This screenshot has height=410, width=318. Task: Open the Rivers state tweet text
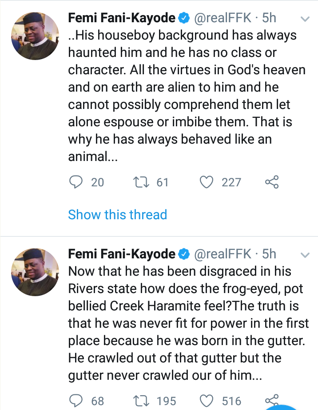click(x=187, y=323)
